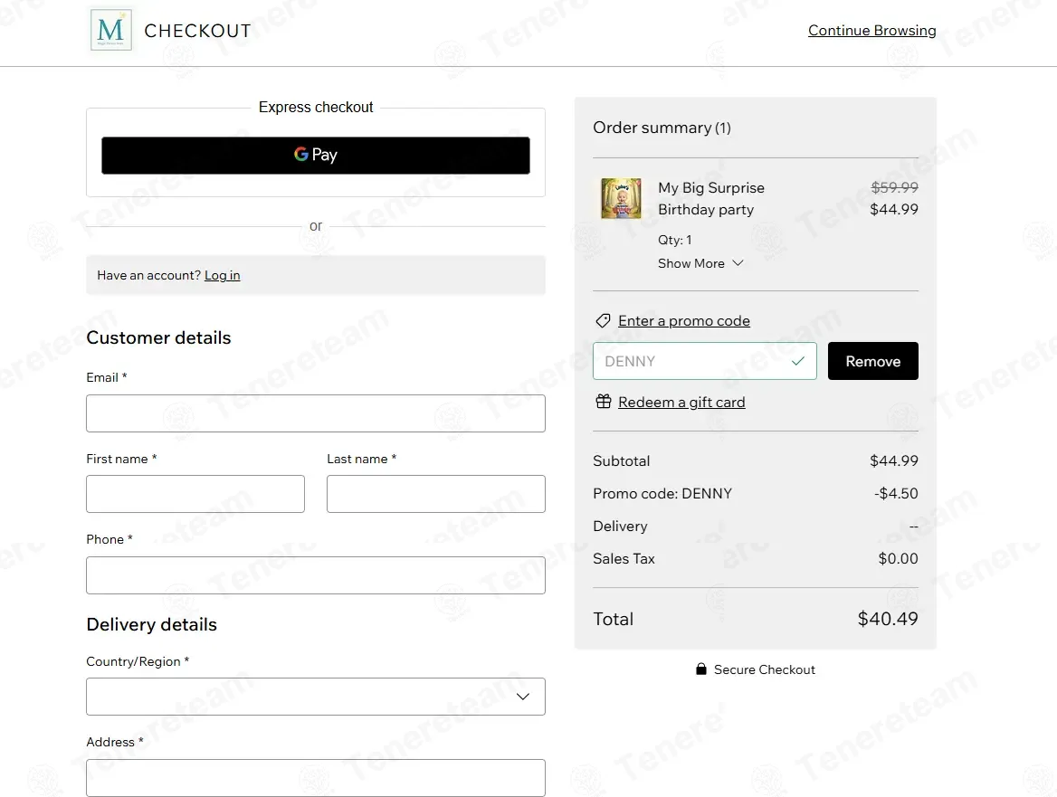Click Enter a promo code link
The width and height of the screenshot is (1057, 797).
pos(683,320)
